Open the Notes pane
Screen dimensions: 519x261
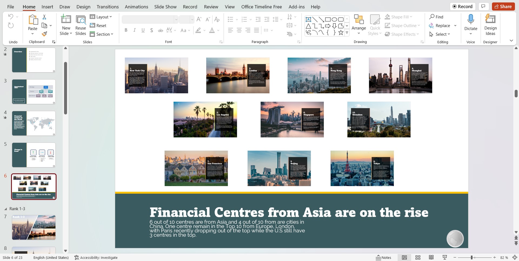[383, 257]
